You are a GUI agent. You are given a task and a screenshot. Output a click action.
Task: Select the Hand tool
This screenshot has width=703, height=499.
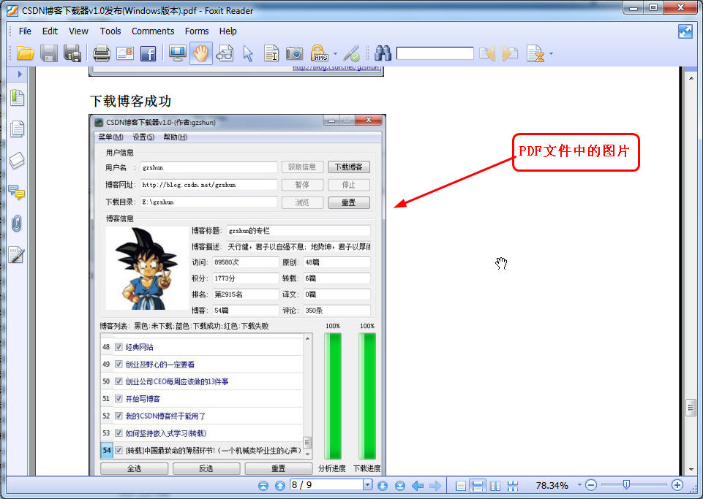click(201, 54)
